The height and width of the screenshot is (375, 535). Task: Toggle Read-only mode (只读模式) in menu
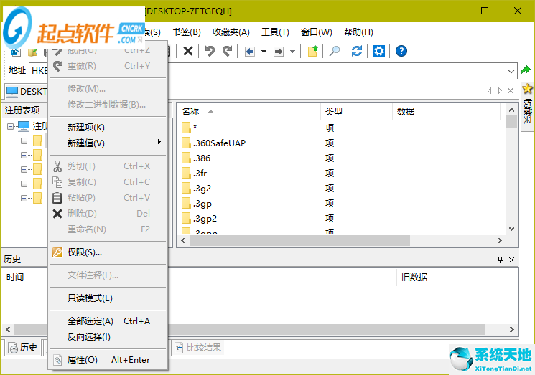coord(90,298)
